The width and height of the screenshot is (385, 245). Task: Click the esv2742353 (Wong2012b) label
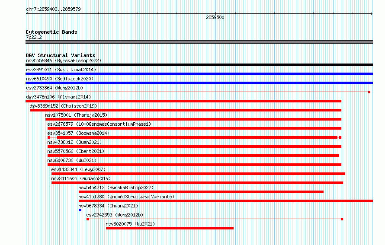click(115, 215)
